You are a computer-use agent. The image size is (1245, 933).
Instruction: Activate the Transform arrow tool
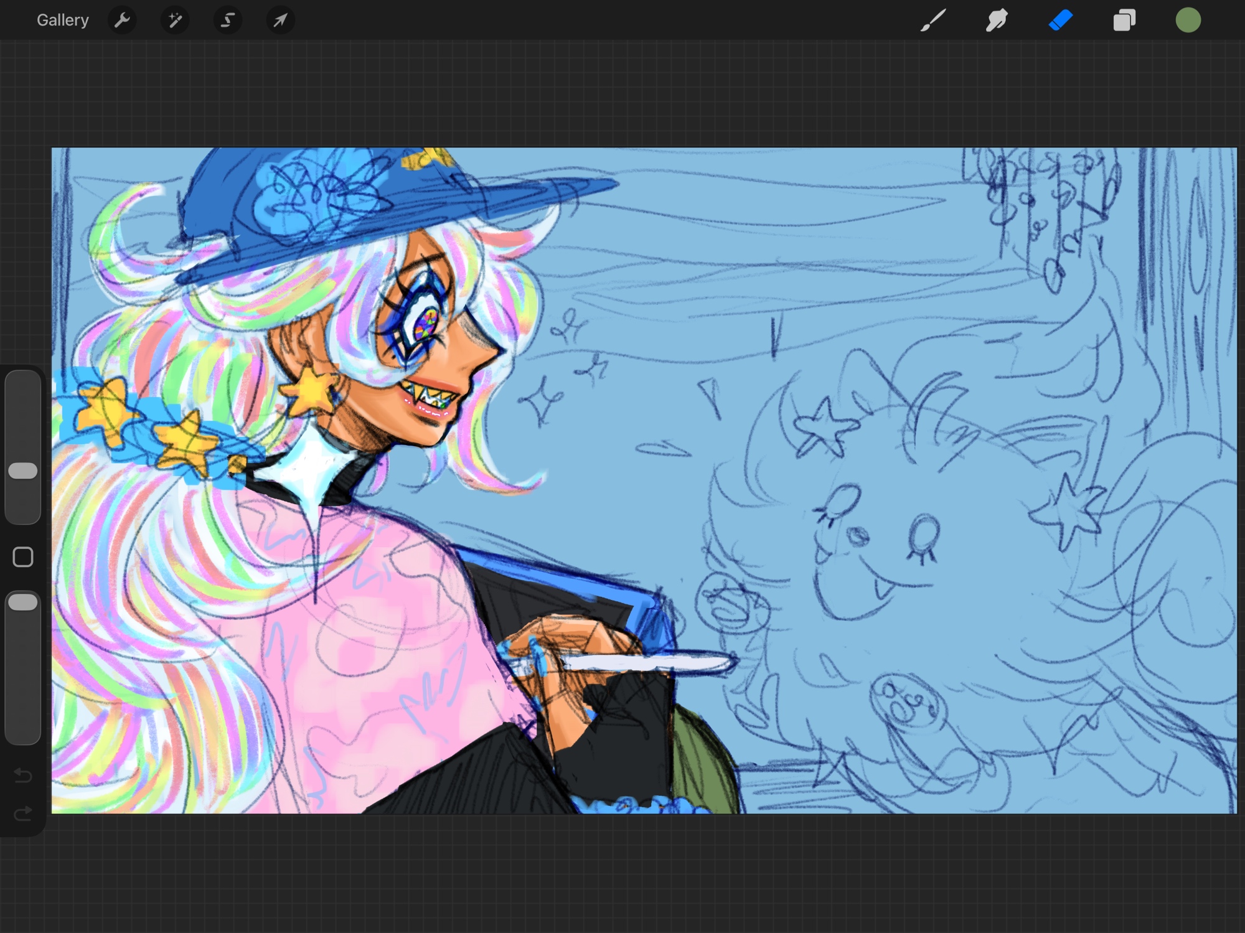pos(280,21)
